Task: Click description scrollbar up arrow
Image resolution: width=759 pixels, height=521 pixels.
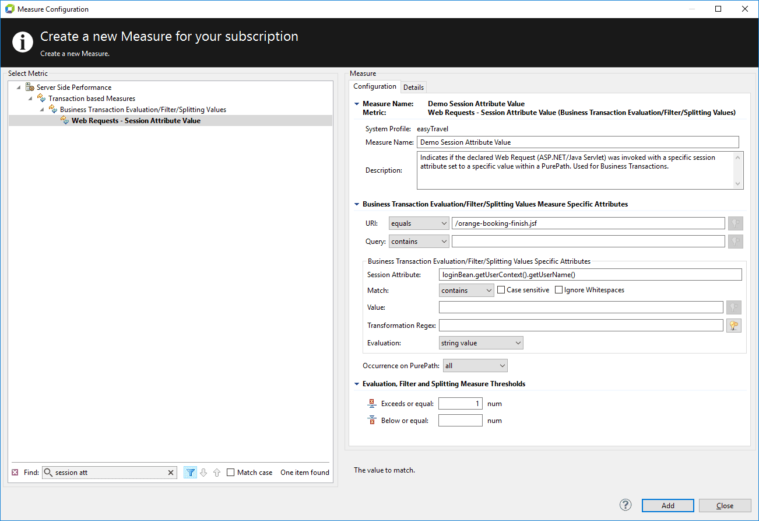Action: [x=739, y=158]
